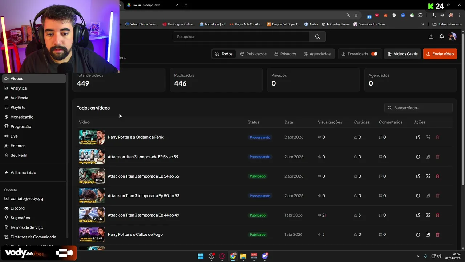This screenshot has width=465, height=262.
Task: Toggle the Downloads switch
Action: tap(374, 54)
